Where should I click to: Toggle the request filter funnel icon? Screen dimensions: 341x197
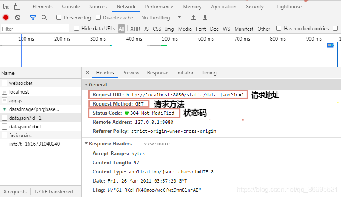click(33, 17)
